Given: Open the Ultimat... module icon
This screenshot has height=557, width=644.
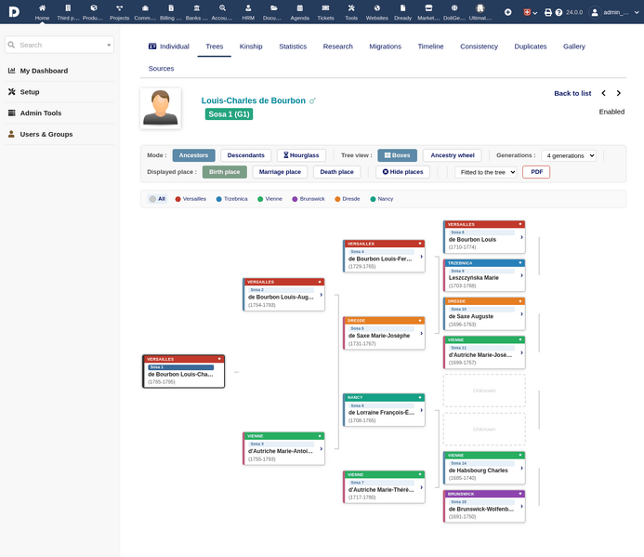Looking at the screenshot, I should tap(480, 7).
